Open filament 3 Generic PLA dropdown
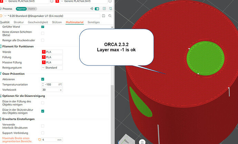The height and width of the screenshot is (144, 238). click(x=27, y=1)
